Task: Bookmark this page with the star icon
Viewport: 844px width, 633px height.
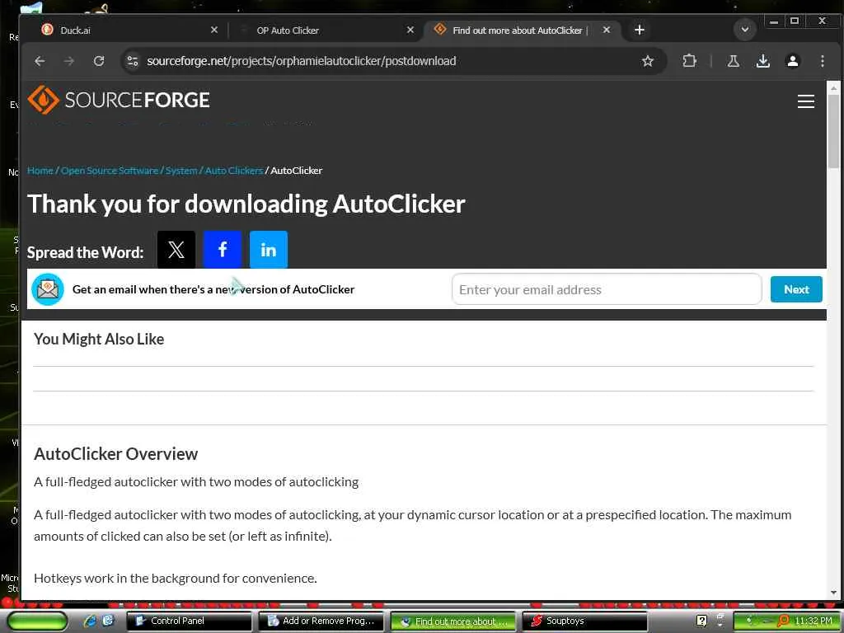Action: tap(648, 61)
